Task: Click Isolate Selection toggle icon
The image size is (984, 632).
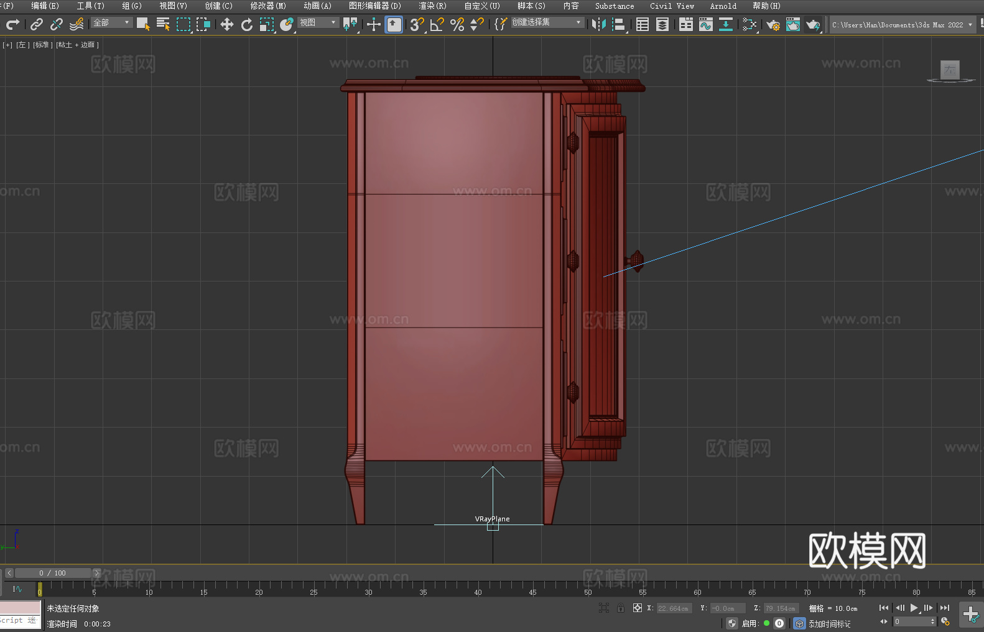Action: (x=603, y=608)
